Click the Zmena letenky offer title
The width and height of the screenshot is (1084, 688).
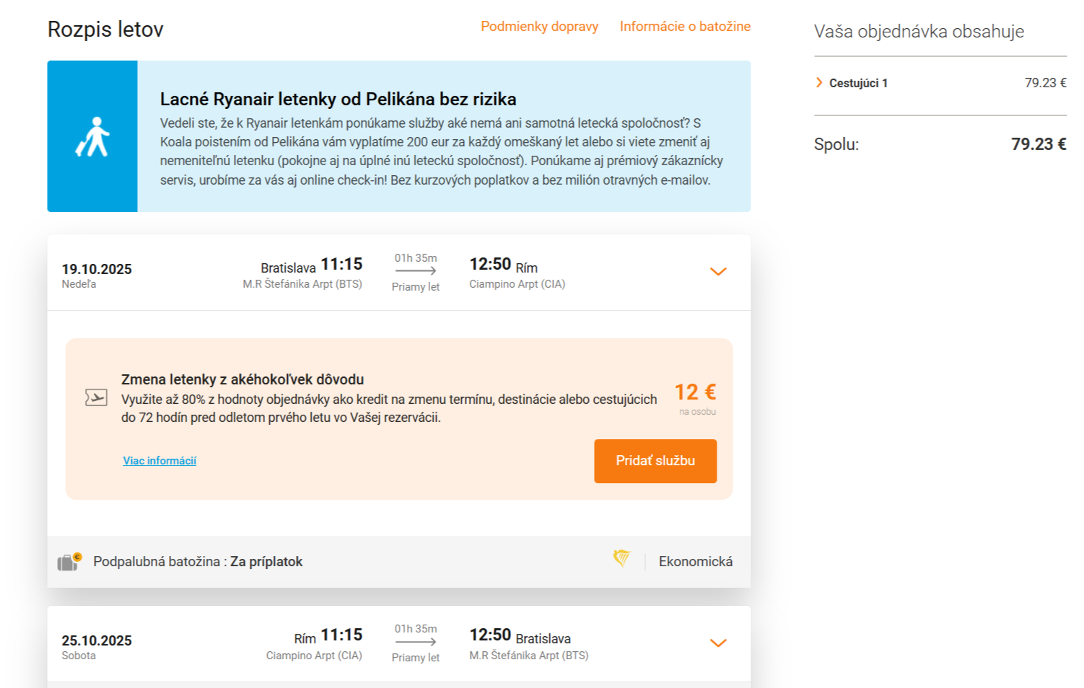[x=242, y=379]
